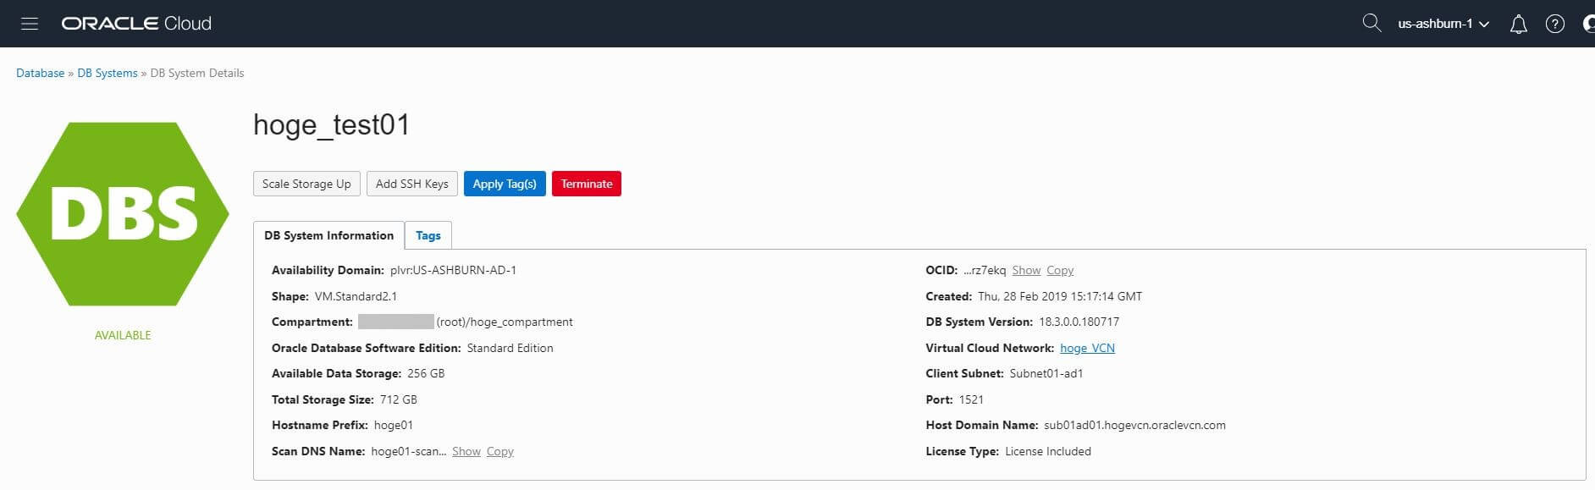
Task: Switch to DB System Information tab
Action: tap(328, 235)
